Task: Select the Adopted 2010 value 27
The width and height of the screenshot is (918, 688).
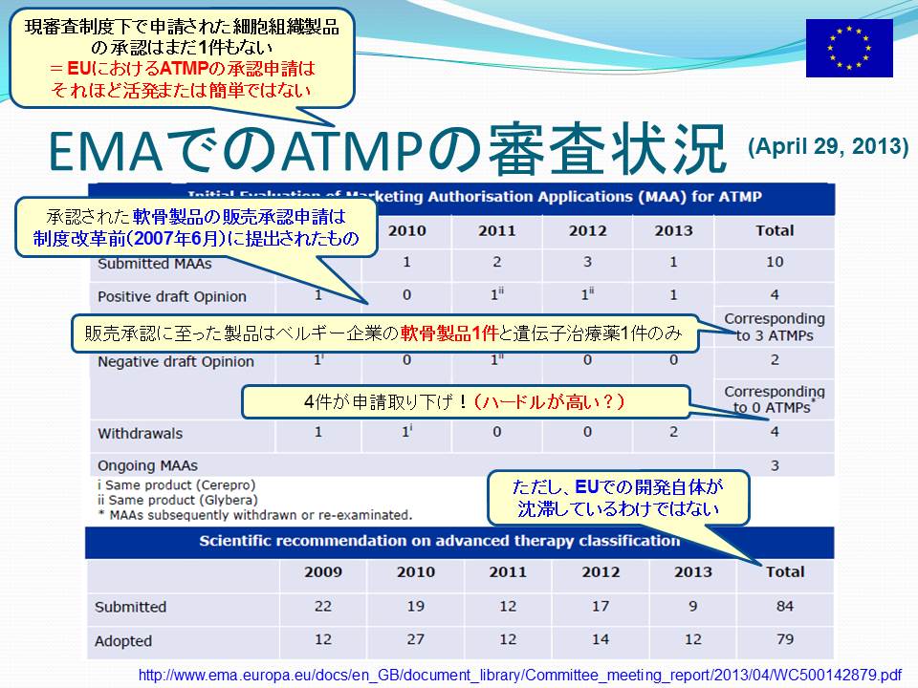Action: [x=416, y=639]
